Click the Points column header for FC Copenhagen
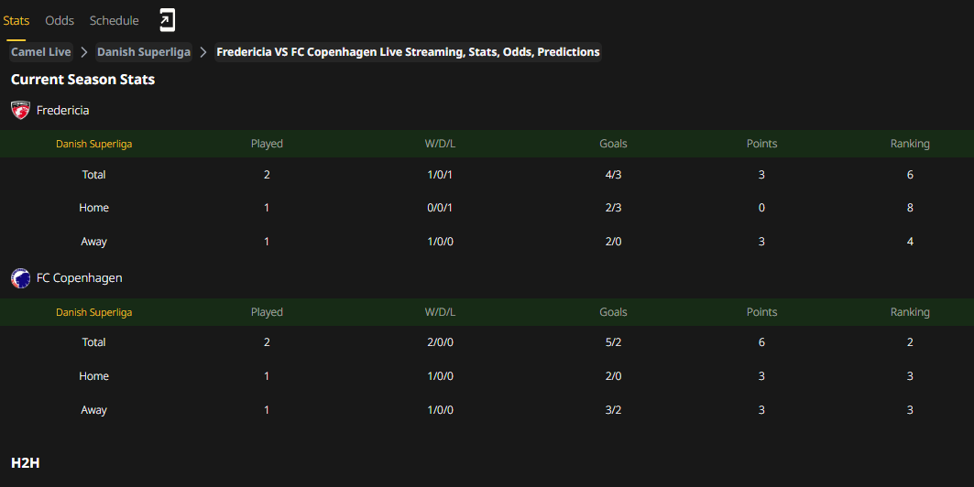This screenshot has height=487, width=974. click(761, 312)
